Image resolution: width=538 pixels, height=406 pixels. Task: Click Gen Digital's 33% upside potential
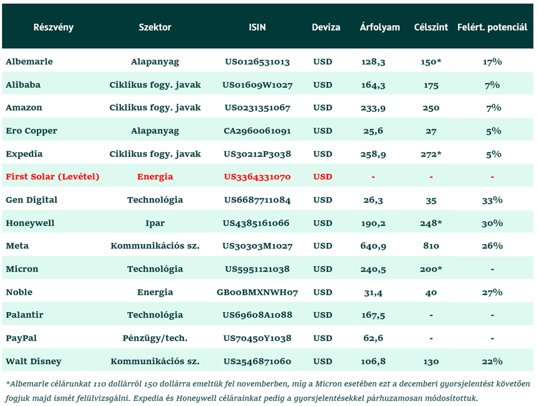coord(492,200)
